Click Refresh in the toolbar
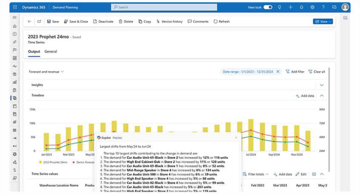The width and height of the screenshot is (360, 195). (221, 22)
